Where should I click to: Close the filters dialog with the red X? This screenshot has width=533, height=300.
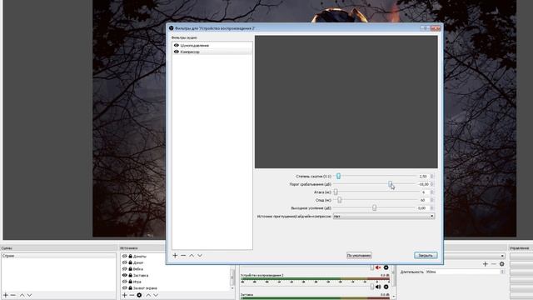tap(435, 28)
